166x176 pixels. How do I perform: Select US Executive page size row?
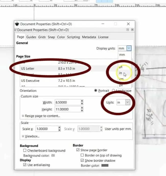pyautogui.click(x=68, y=81)
